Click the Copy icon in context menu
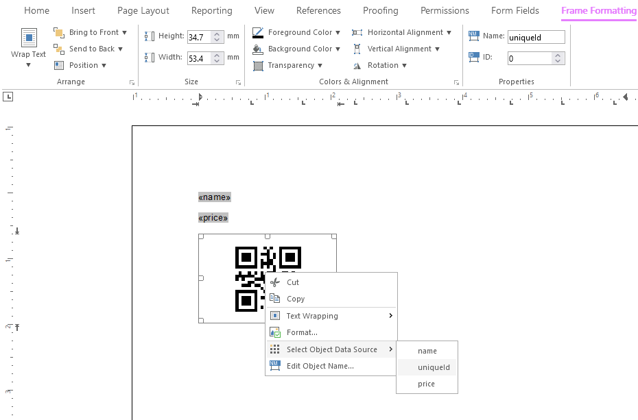 (x=275, y=299)
